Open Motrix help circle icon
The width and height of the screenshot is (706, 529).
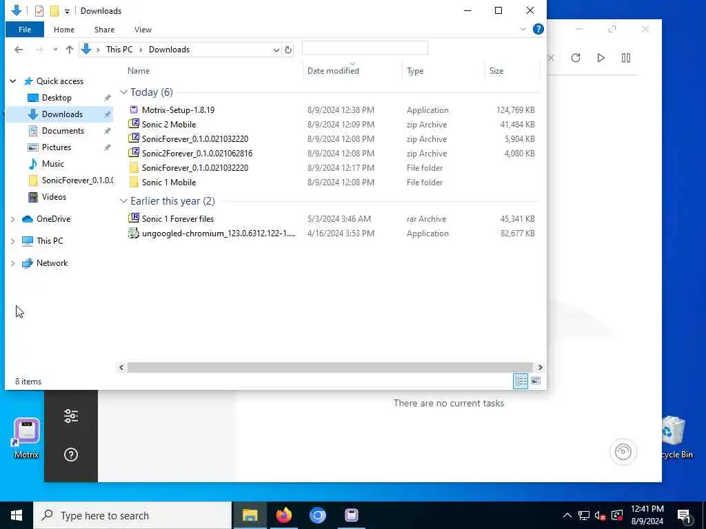click(x=71, y=455)
